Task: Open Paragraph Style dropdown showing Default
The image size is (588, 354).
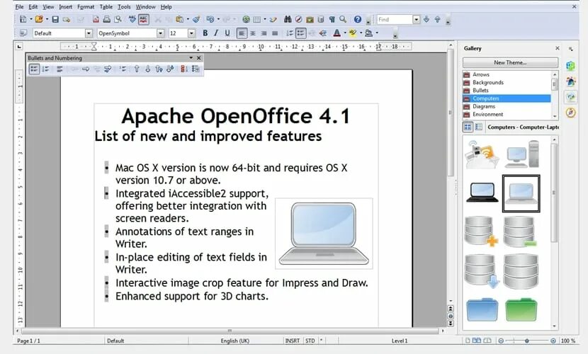Action: pyautogui.click(x=89, y=33)
